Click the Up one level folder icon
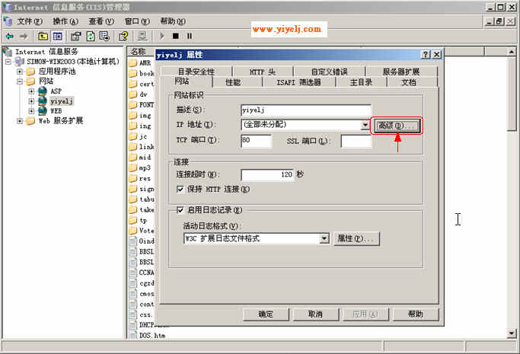This screenshot has height=354, width=520. coord(43,36)
